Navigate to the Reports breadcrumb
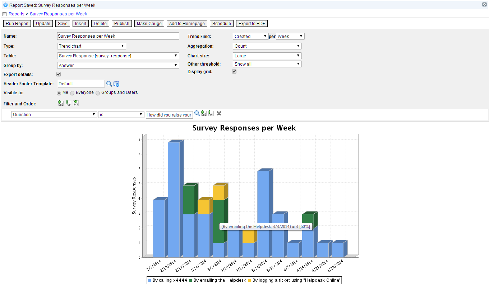This screenshot has height=295, width=489. 16,14
